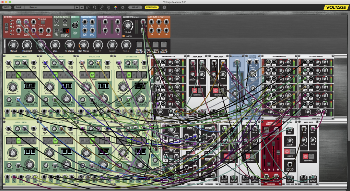This screenshot has height=191, width=350.
Task: Click the SYNC OUT jack
Action: (x=85, y=30)
